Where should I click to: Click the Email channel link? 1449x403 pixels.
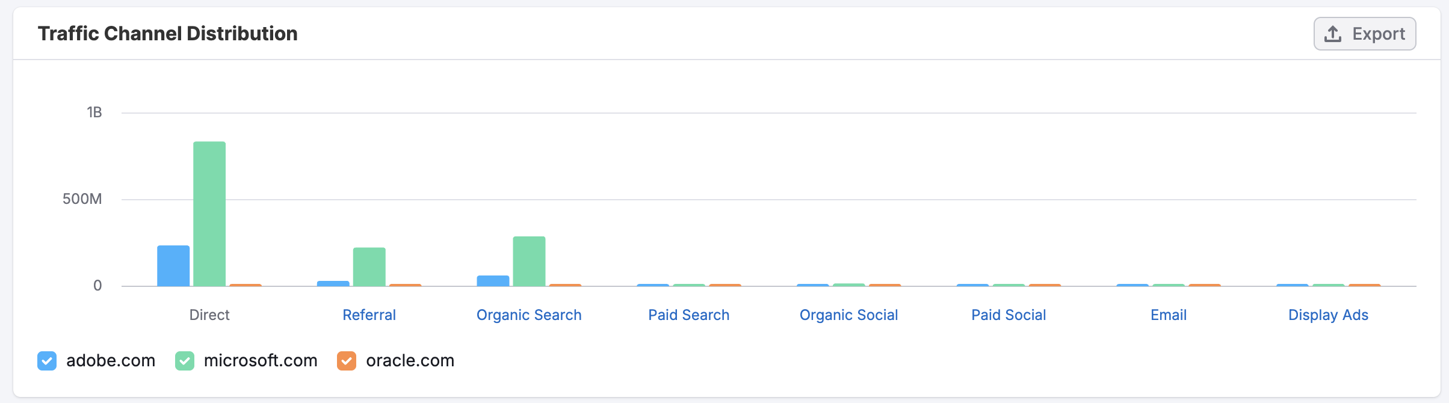click(1169, 315)
